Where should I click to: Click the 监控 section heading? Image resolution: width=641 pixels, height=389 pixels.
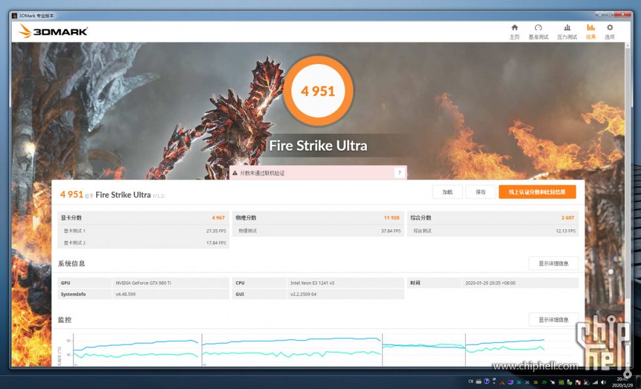point(65,320)
